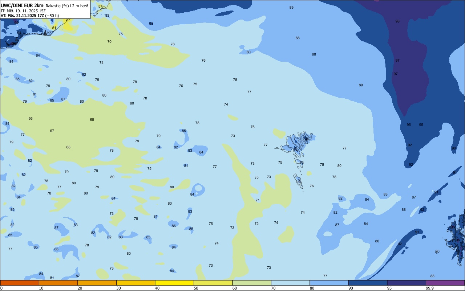Select the 80–90 light blue legend swatch
This screenshot has height=291, width=465.
[x=329, y=283]
